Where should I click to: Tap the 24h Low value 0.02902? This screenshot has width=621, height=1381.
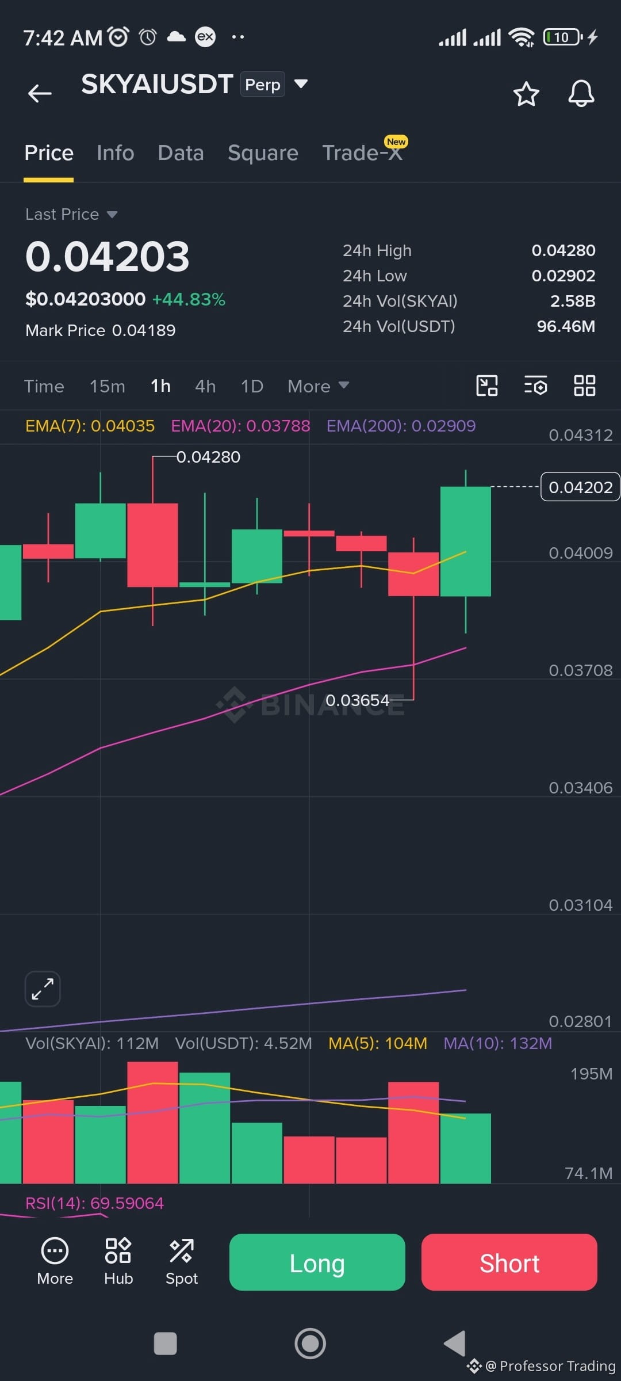pyautogui.click(x=563, y=276)
